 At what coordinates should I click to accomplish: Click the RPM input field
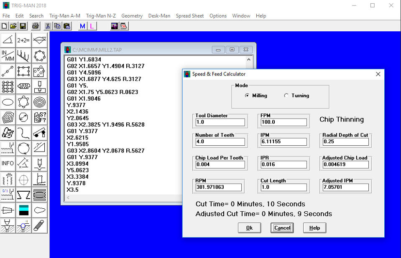(218, 187)
